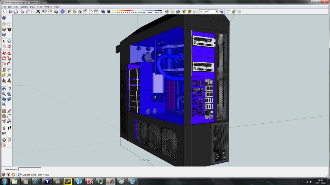This screenshot has height=185, width=330.
Task: Activate the Tape Measure tool
Action: [4, 70]
